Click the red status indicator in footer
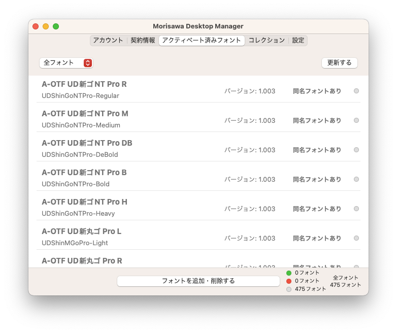The height and width of the screenshot is (333, 397). pyautogui.click(x=289, y=281)
